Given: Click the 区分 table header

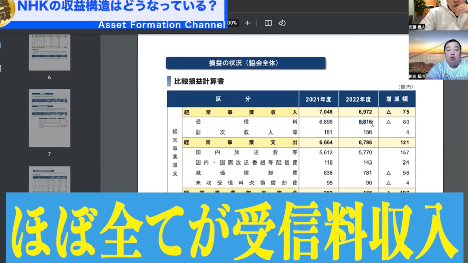Looking at the screenshot, I should click(233, 100).
